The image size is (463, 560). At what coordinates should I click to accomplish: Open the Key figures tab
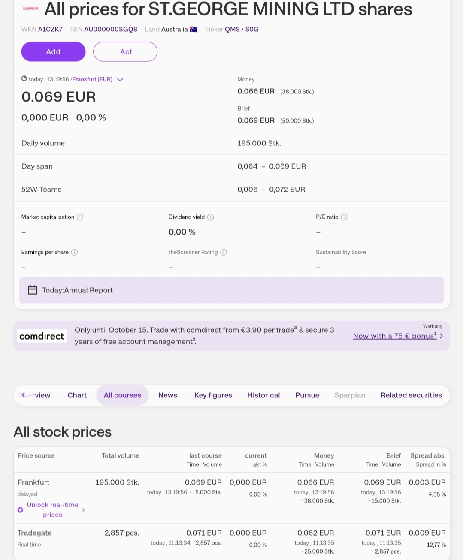(213, 395)
